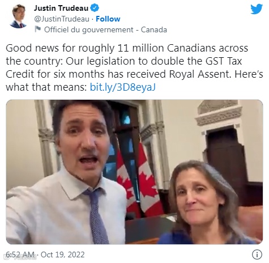The image size is (269, 263).
Task: Select the @JustinTrudeau handle
Action: coord(62,19)
